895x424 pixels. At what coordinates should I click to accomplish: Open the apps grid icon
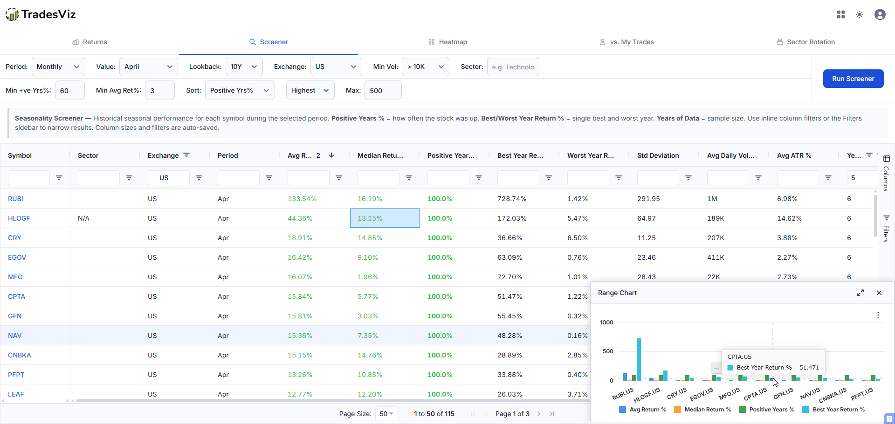pyautogui.click(x=841, y=14)
